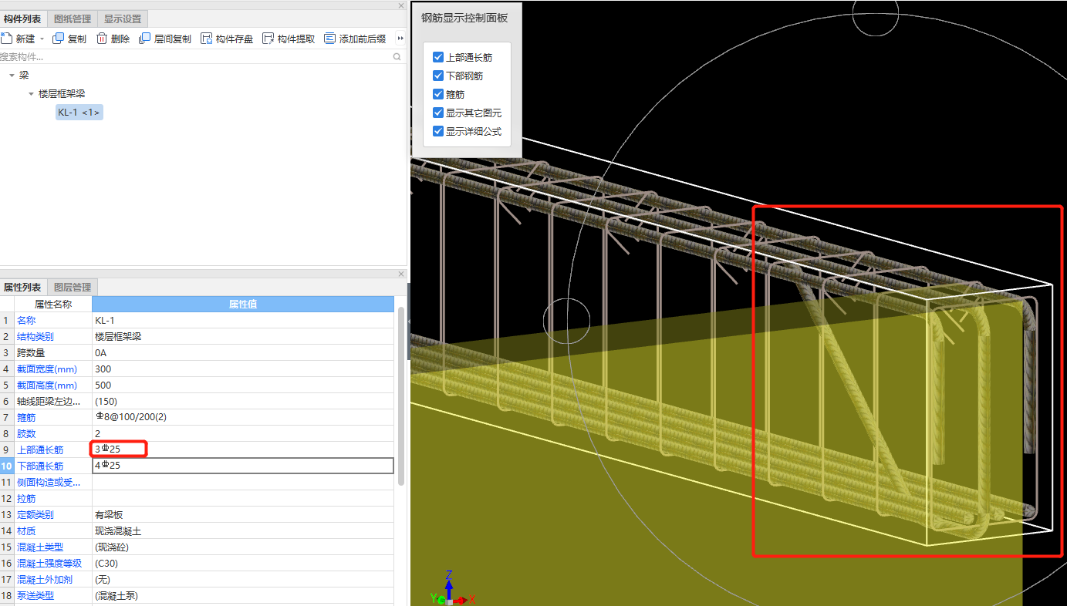Click the 混凝土外加剂 value (无)
The height and width of the screenshot is (606, 1067).
(243, 580)
